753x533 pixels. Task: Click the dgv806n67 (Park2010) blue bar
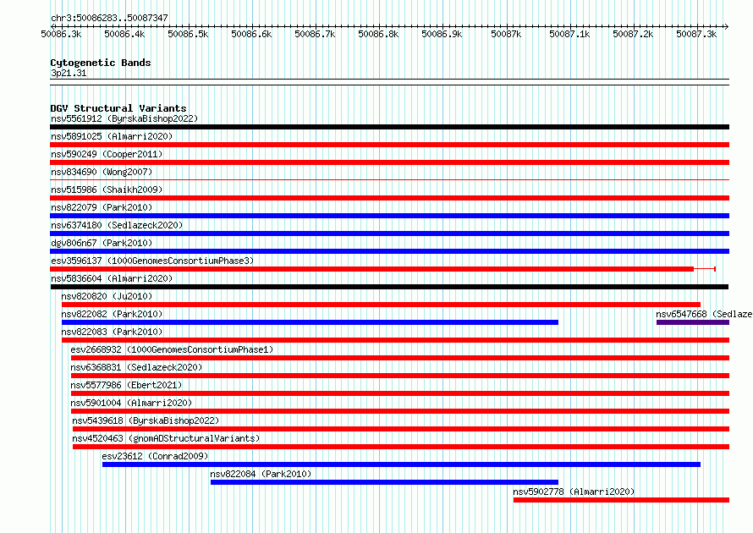pos(389,251)
